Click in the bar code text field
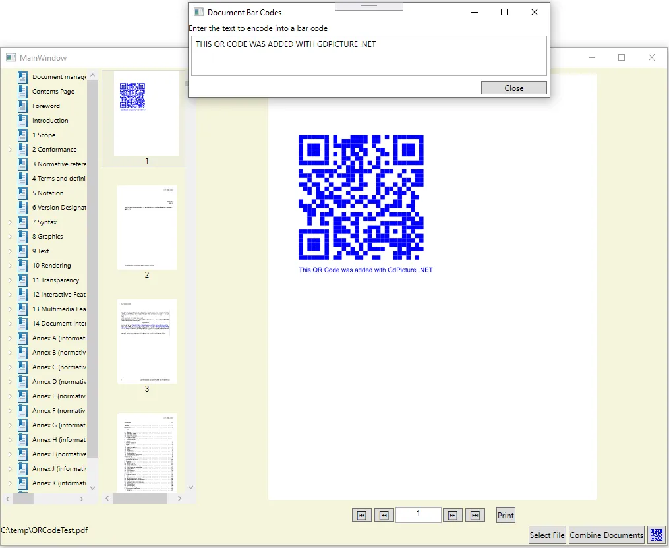Image resolution: width=669 pixels, height=548 pixels. coord(368,56)
